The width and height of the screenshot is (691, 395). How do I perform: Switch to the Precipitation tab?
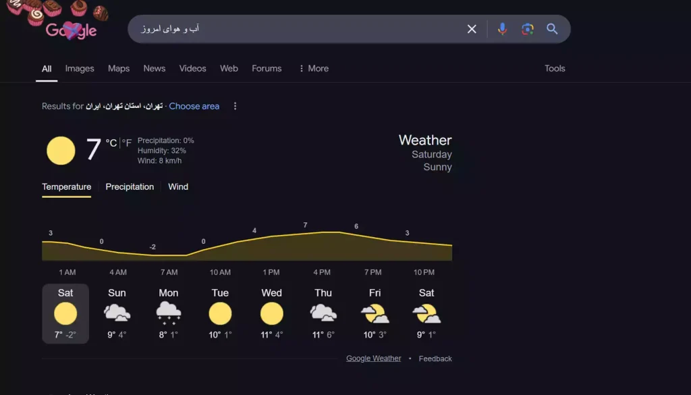[130, 187]
